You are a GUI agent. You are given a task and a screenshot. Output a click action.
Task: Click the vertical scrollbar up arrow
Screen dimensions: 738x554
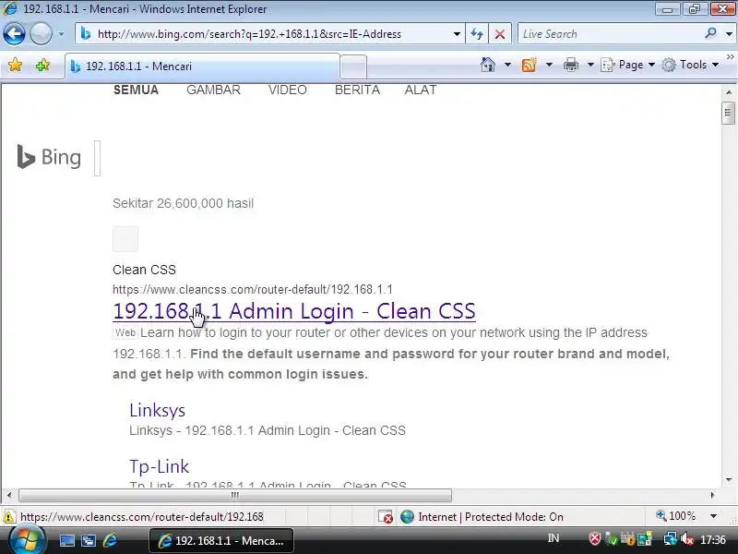pos(729,91)
